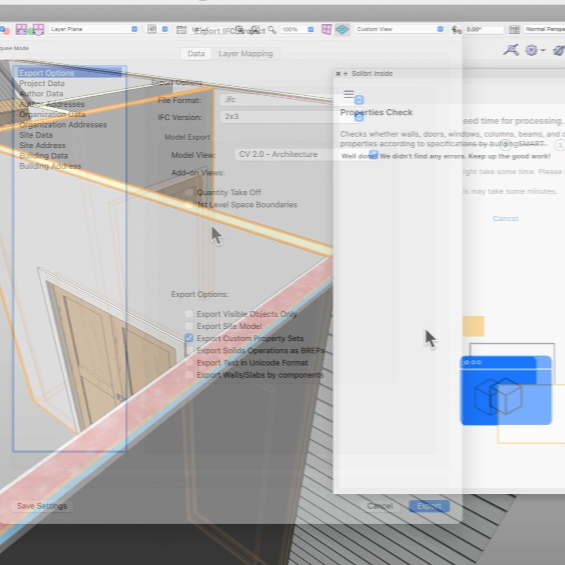The width and height of the screenshot is (565, 565).
Task: Open the File Format .ifc dropdown
Action: click(x=292, y=99)
